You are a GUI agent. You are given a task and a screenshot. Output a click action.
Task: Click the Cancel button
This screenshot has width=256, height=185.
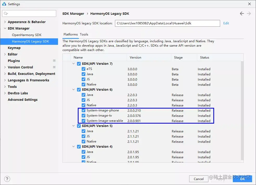(199, 179)
